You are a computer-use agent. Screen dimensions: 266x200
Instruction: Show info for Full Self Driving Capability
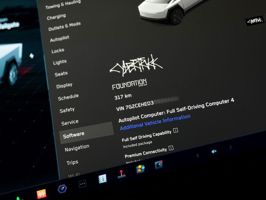175,130
